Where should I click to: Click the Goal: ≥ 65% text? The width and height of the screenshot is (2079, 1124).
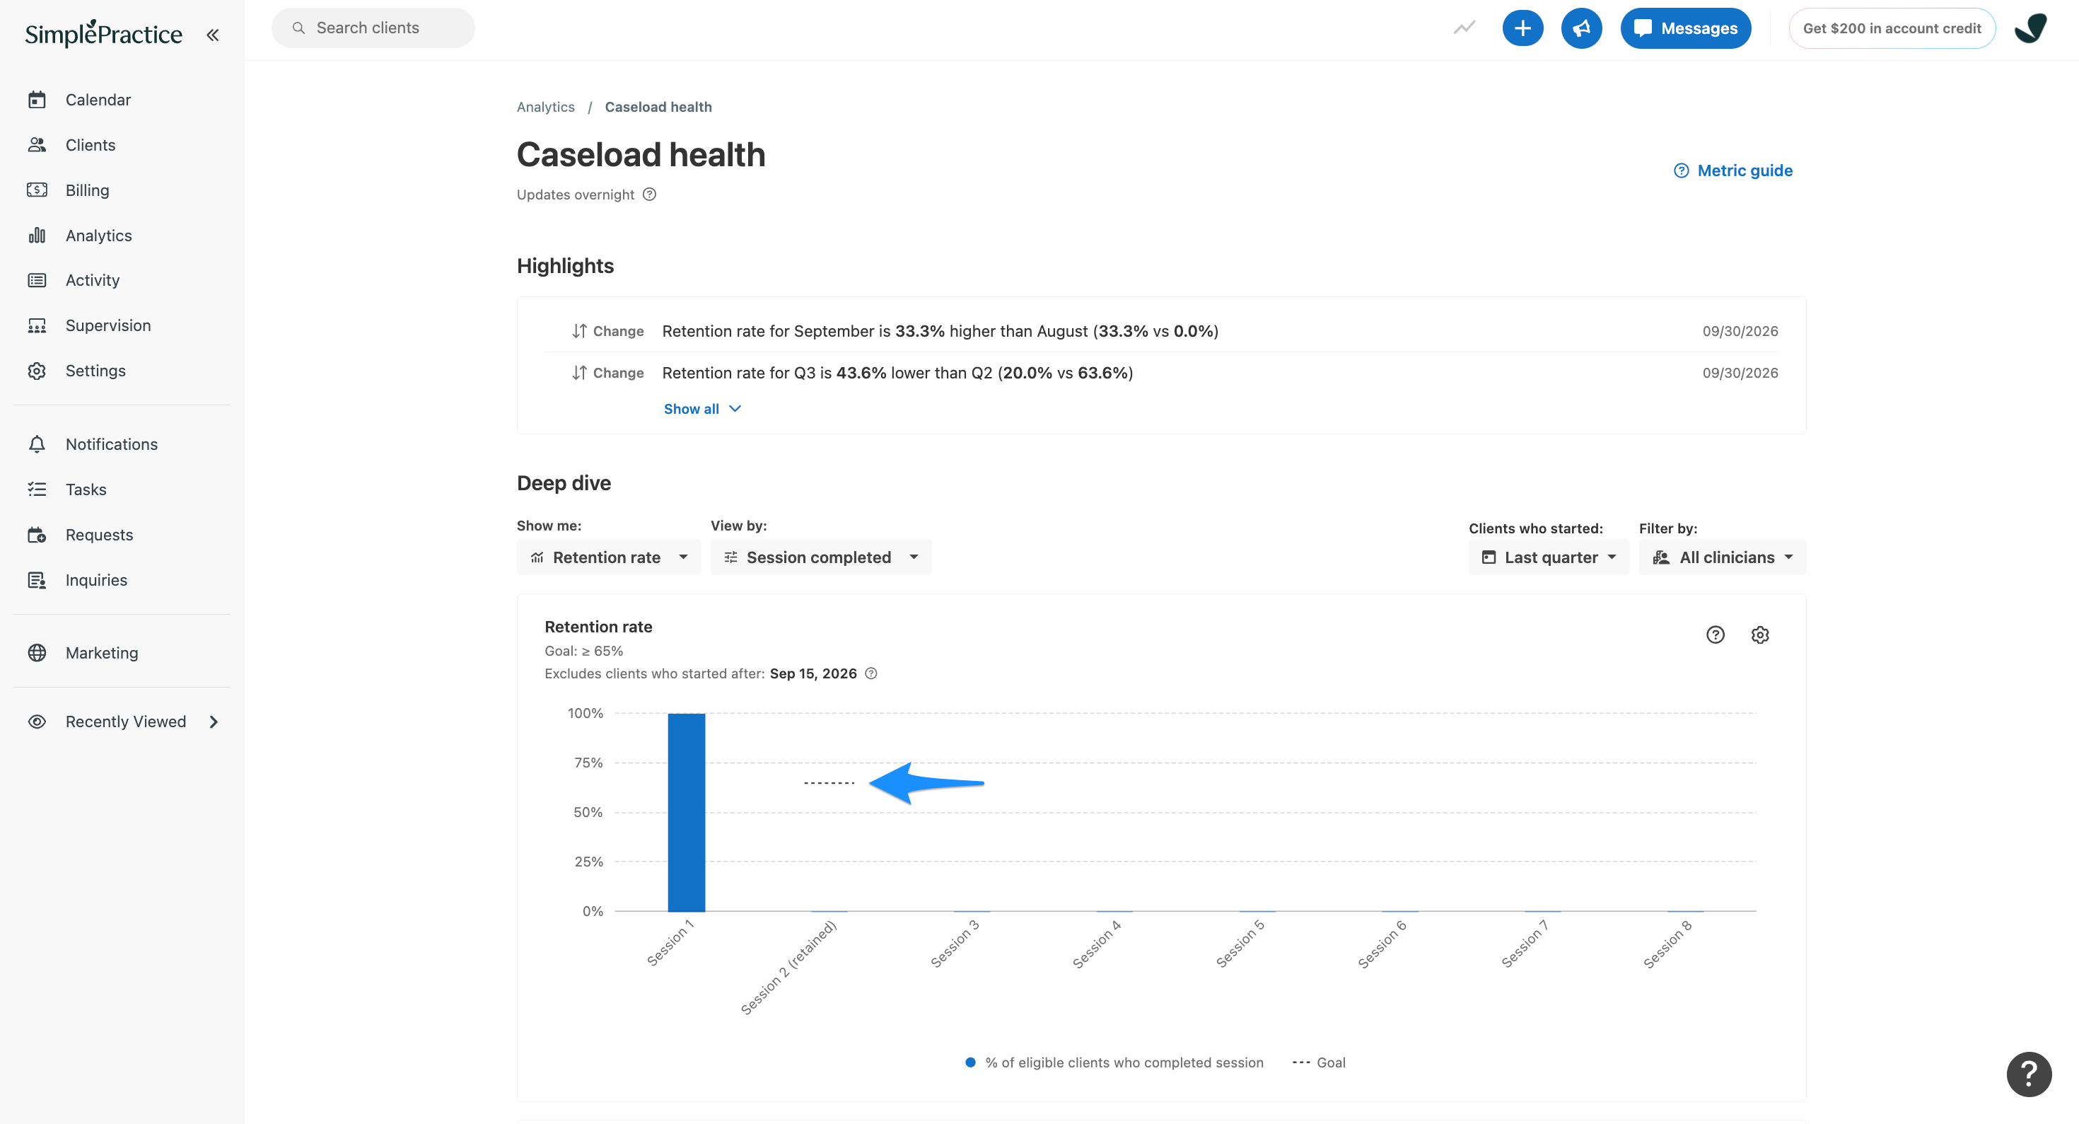(583, 651)
